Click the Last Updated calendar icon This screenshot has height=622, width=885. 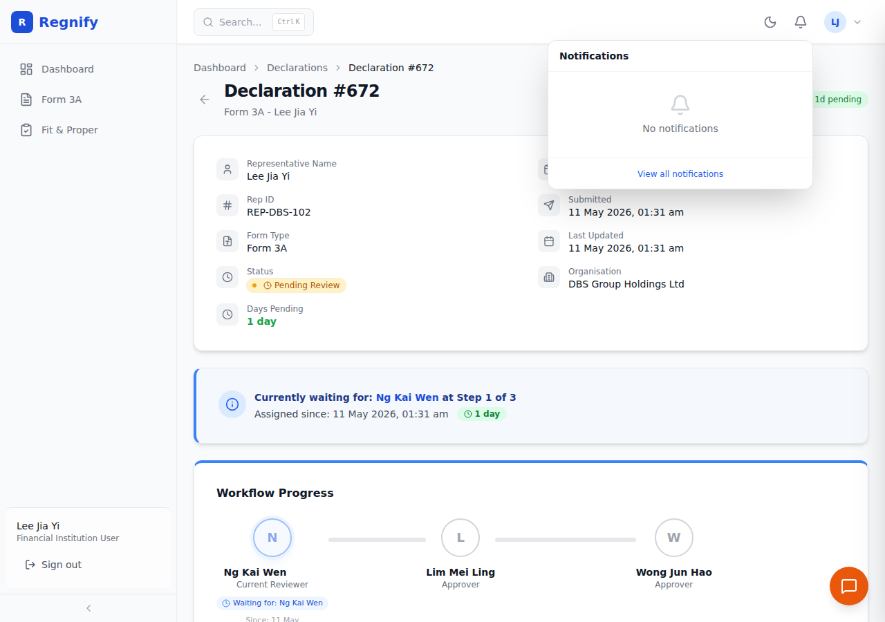[549, 241]
